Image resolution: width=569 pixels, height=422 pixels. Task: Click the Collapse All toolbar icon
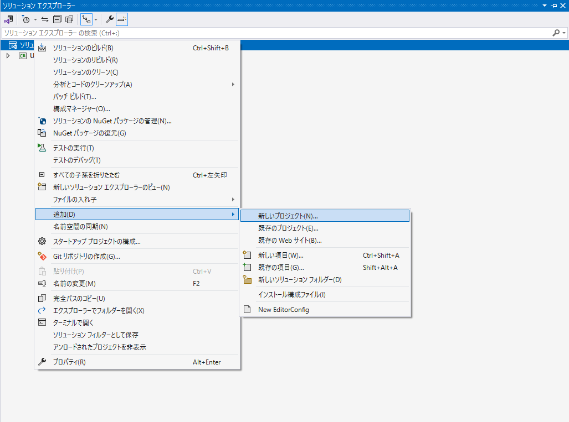[x=57, y=19]
